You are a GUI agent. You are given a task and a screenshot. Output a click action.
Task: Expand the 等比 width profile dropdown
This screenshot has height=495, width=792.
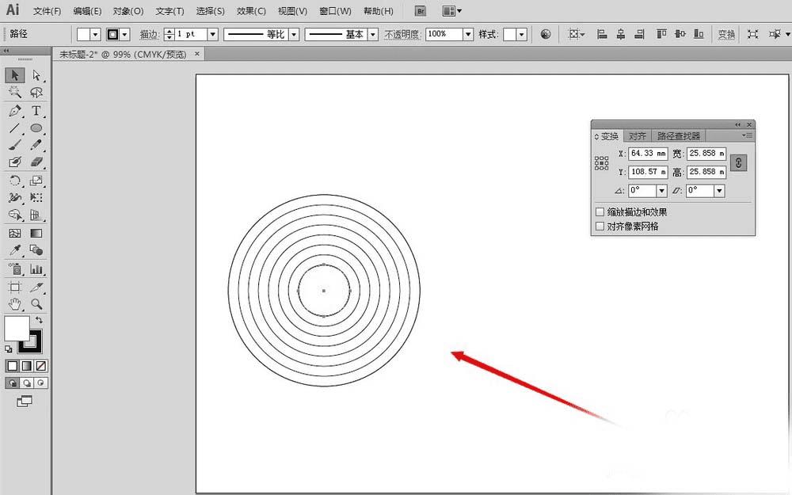click(x=294, y=34)
